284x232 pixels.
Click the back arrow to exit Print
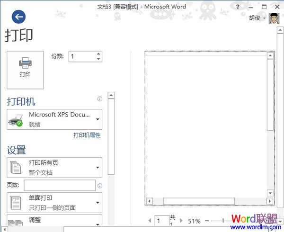tap(18, 17)
